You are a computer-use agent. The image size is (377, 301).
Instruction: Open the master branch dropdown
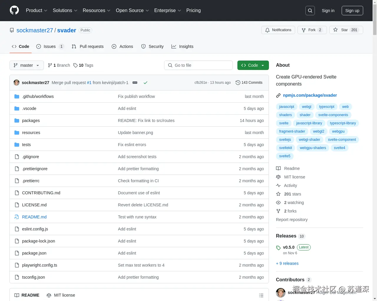coord(27,65)
